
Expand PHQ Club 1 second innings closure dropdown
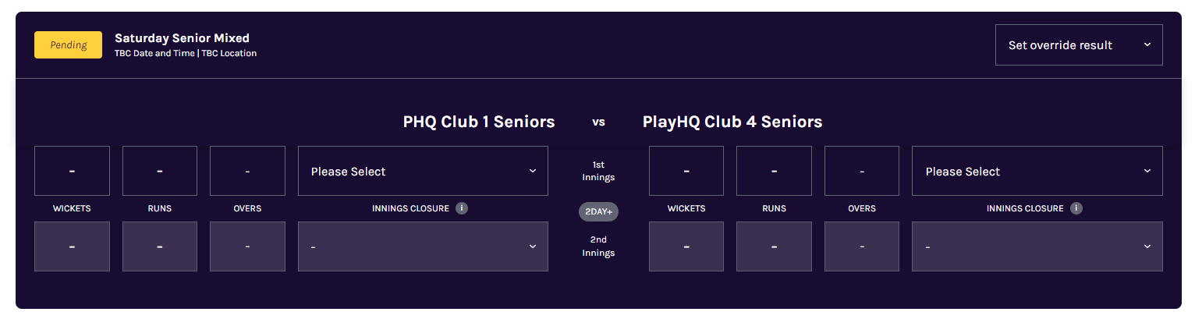click(x=423, y=246)
